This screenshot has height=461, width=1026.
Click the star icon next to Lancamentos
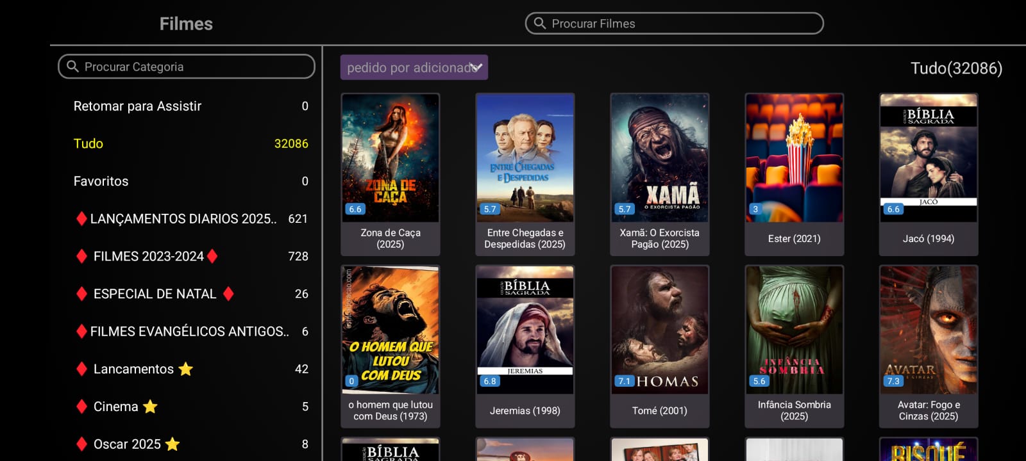click(x=186, y=369)
